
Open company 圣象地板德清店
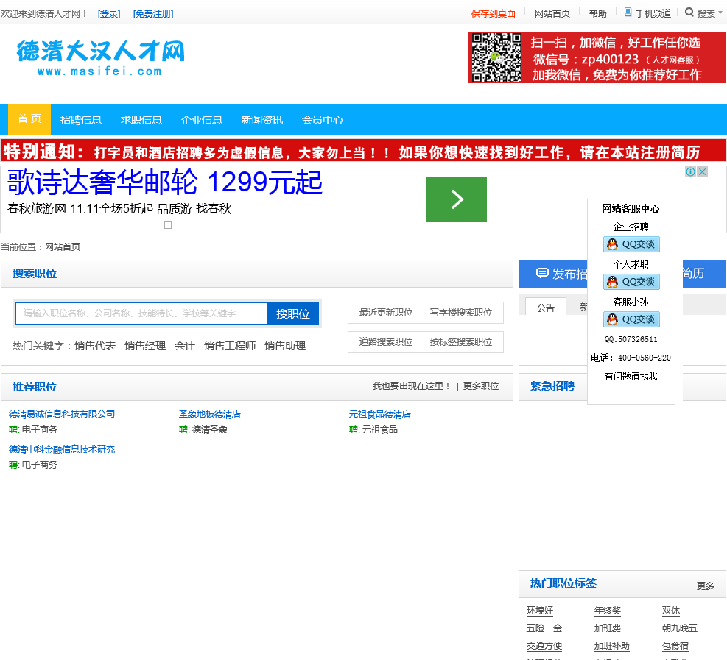(x=210, y=414)
